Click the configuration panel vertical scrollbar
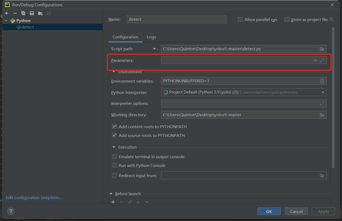The width and height of the screenshot is (342, 221). click(333, 98)
